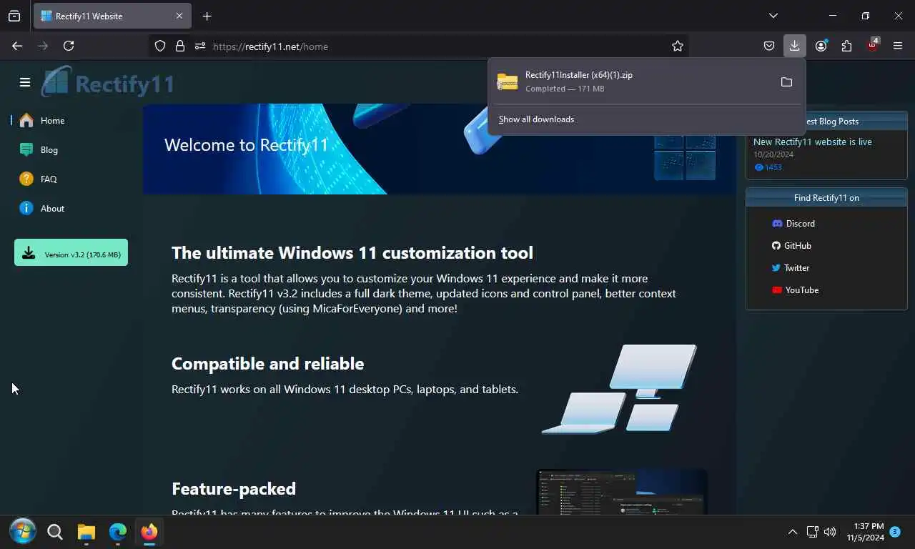915x549 pixels.
Task: Click Firefox taskbar icon
Action: (149, 531)
